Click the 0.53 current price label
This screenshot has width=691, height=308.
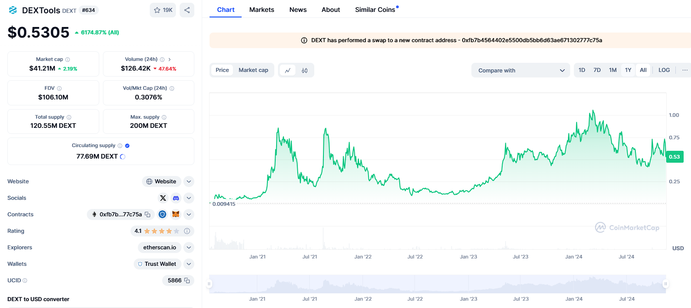click(674, 157)
